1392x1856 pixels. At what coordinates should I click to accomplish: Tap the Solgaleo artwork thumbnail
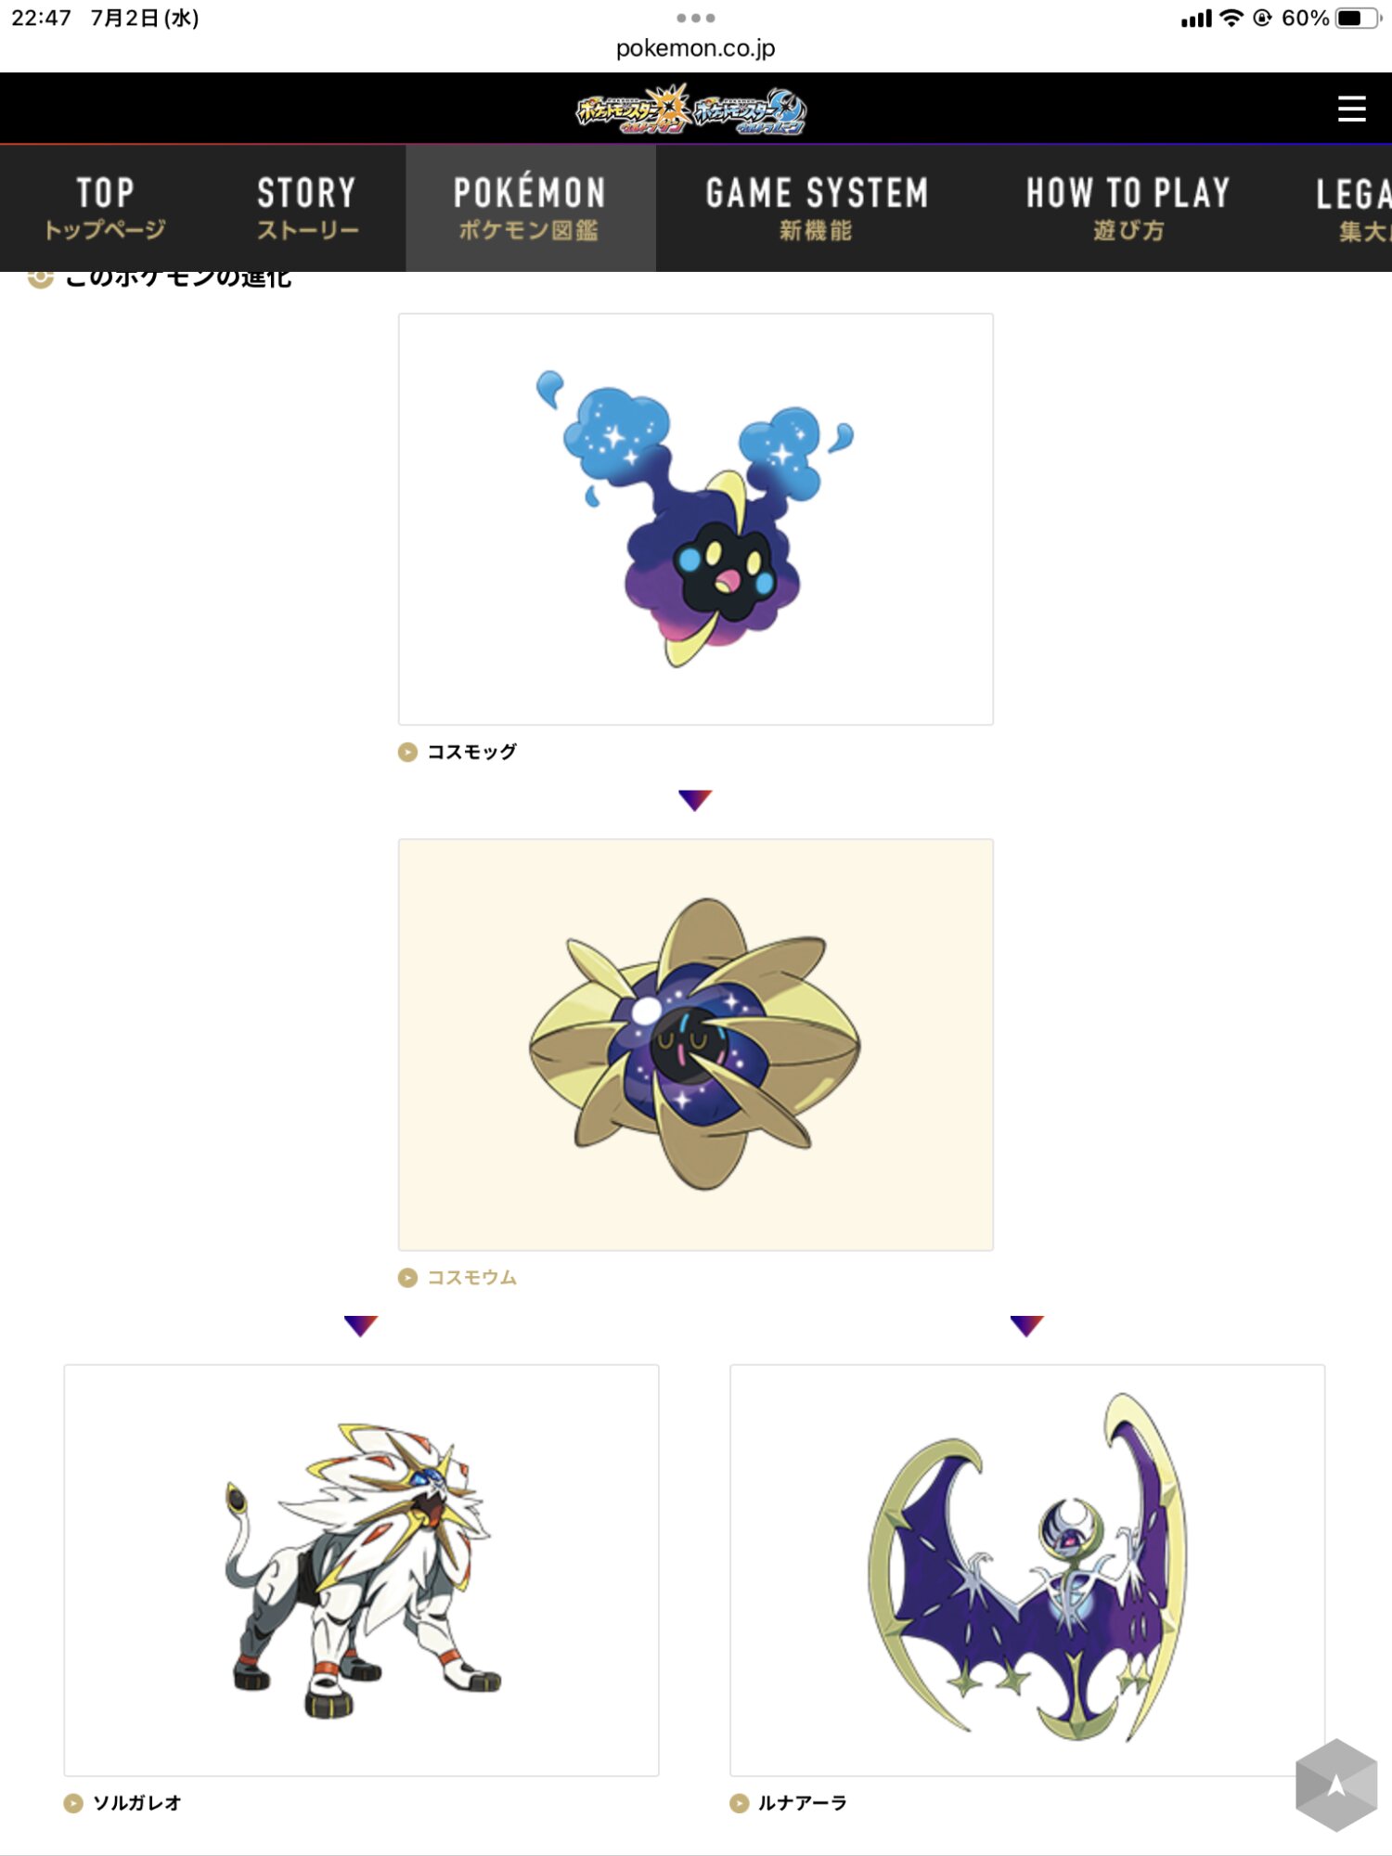coord(361,1570)
